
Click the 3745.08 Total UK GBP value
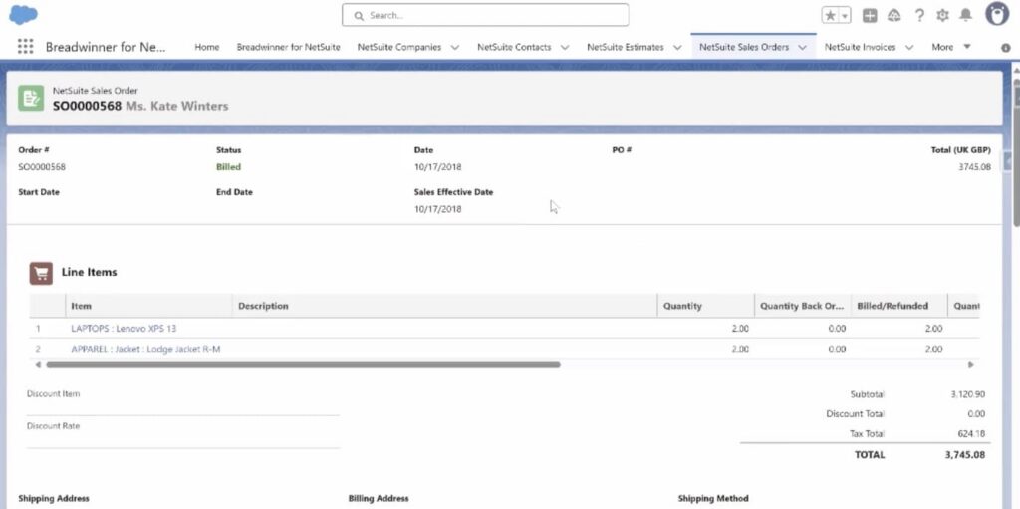[x=974, y=167]
